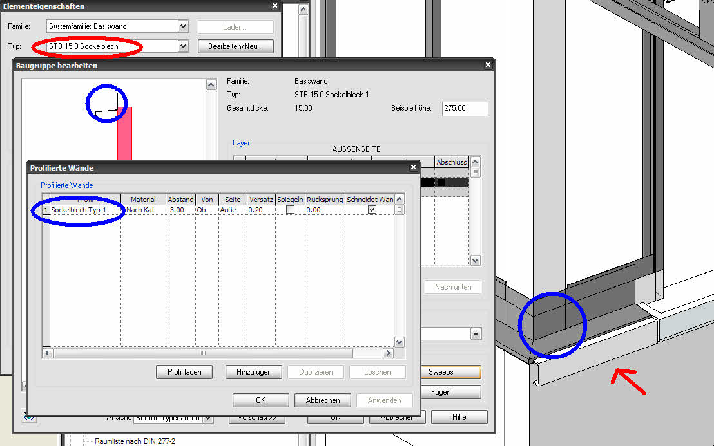Screen dimensions: 714x446
Task: Click the Seite cell showing Auße
Action: coord(233,210)
